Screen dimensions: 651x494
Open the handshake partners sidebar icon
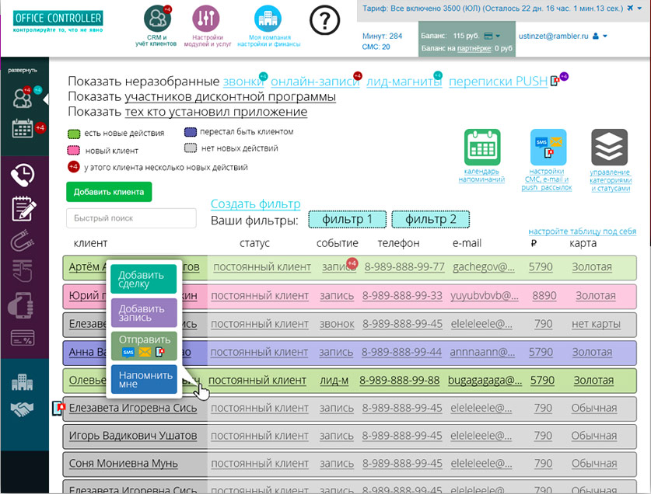(23, 409)
